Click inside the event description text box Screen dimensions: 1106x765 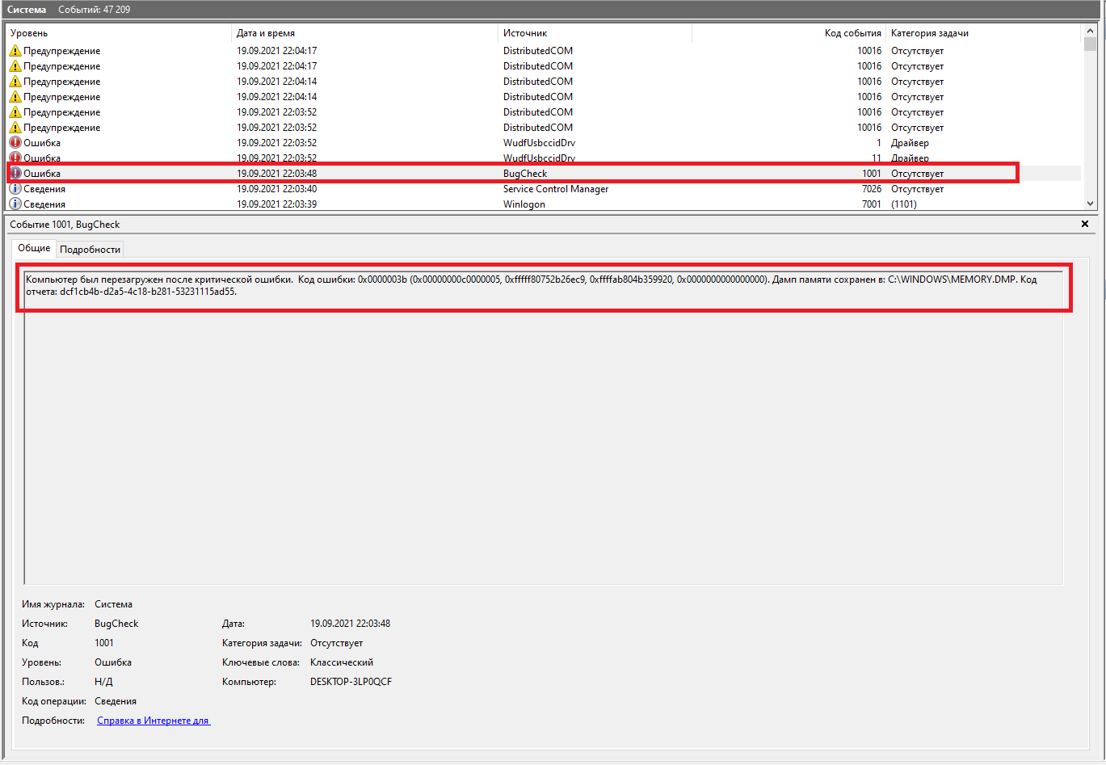[x=543, y=427]
